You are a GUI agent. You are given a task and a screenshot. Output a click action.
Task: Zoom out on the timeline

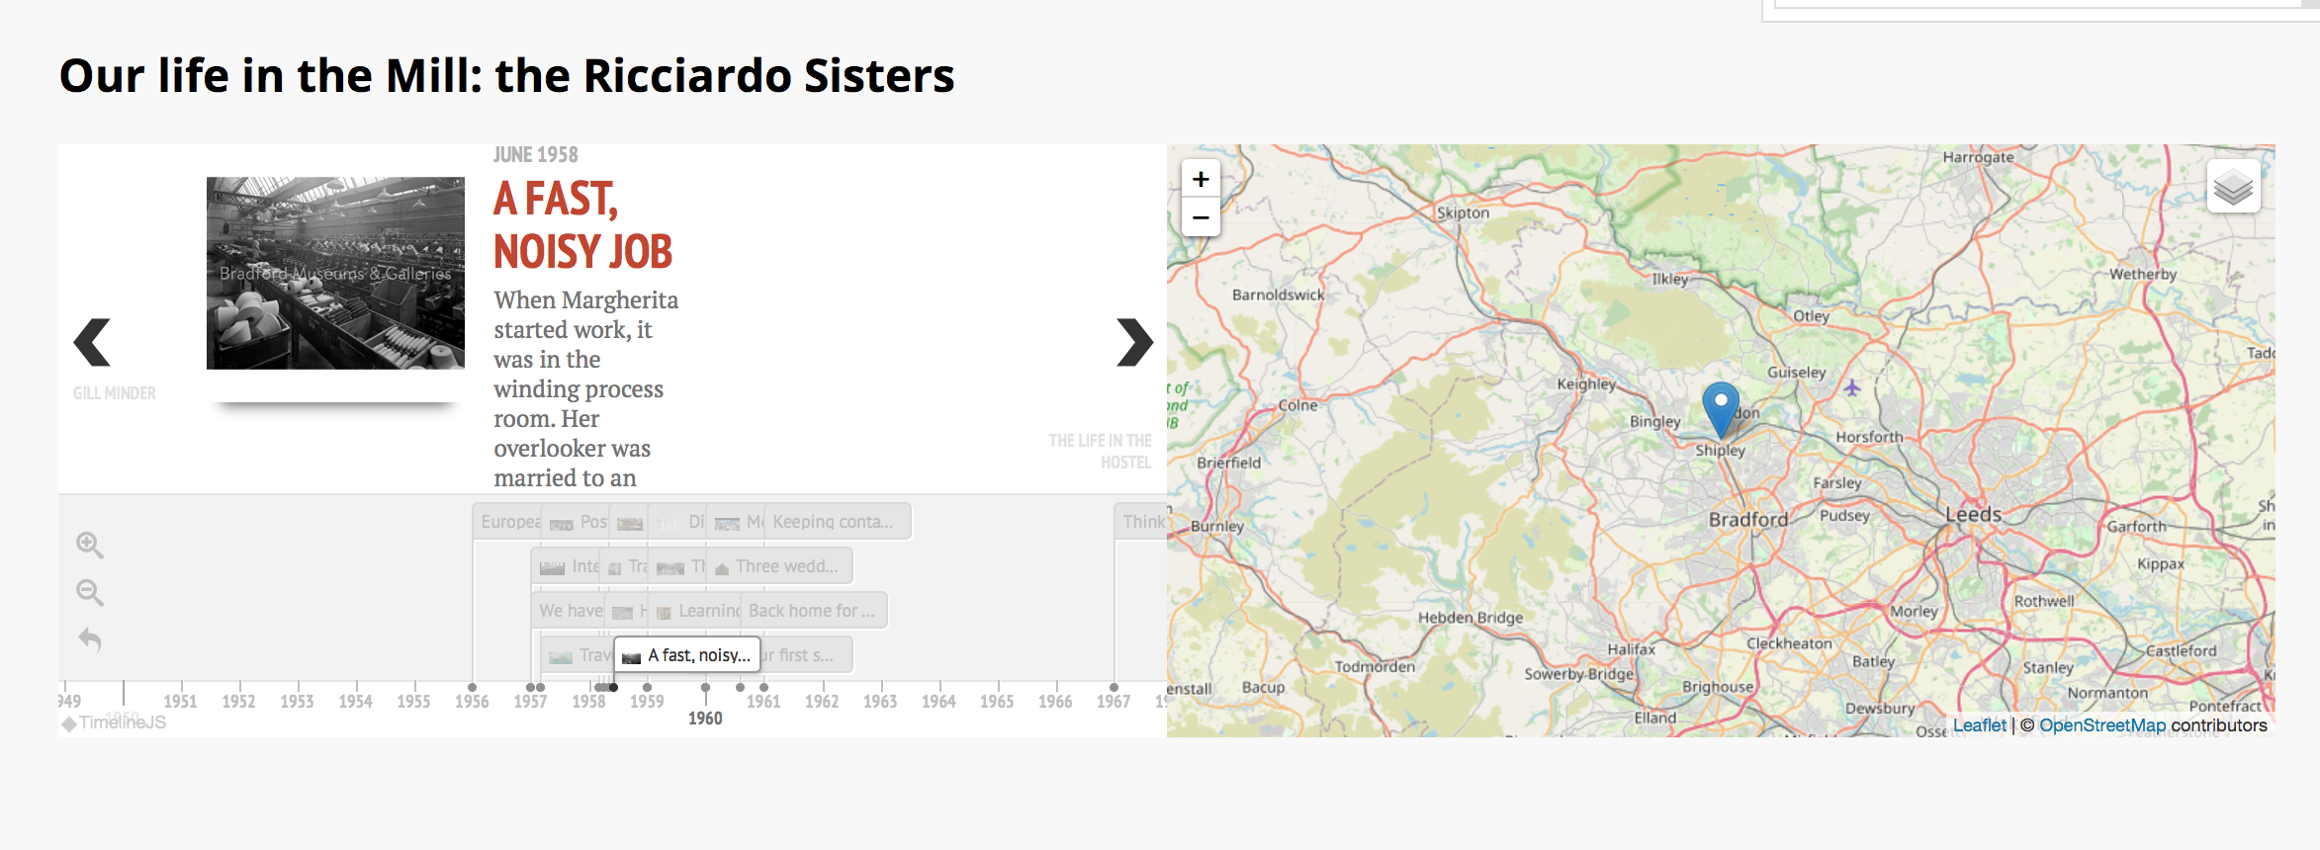click(89, 592)
